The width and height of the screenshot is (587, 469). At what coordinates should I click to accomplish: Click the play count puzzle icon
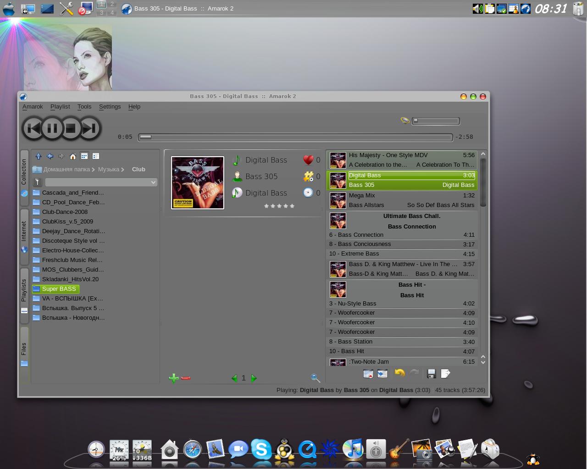(x=308, y=176)
